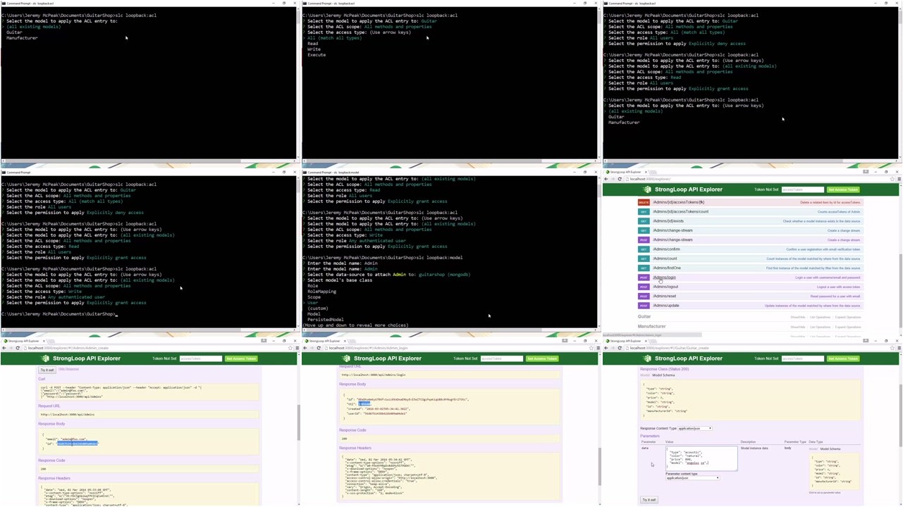
Task: Open POST /Admins/update operation
Action: [x=666, y=306]
